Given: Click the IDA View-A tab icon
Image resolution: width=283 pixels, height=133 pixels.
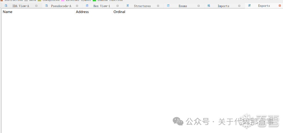Looking at the screenshot, I should pyautogui.click(x=6, y=6).
